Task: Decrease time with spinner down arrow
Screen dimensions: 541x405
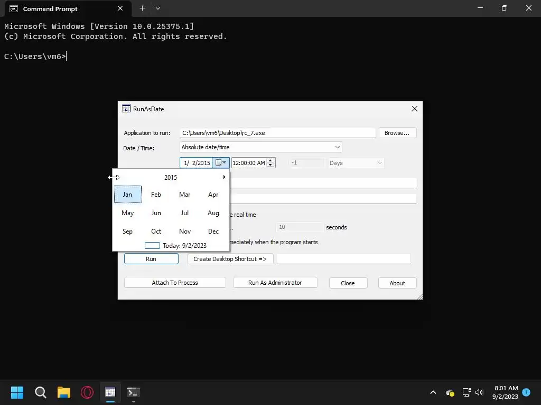Action: coord(271,165)
